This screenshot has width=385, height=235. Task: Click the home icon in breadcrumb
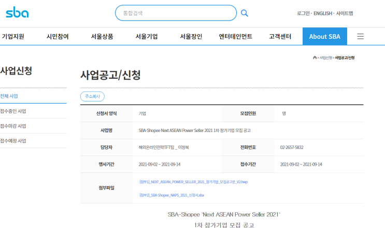315,57
